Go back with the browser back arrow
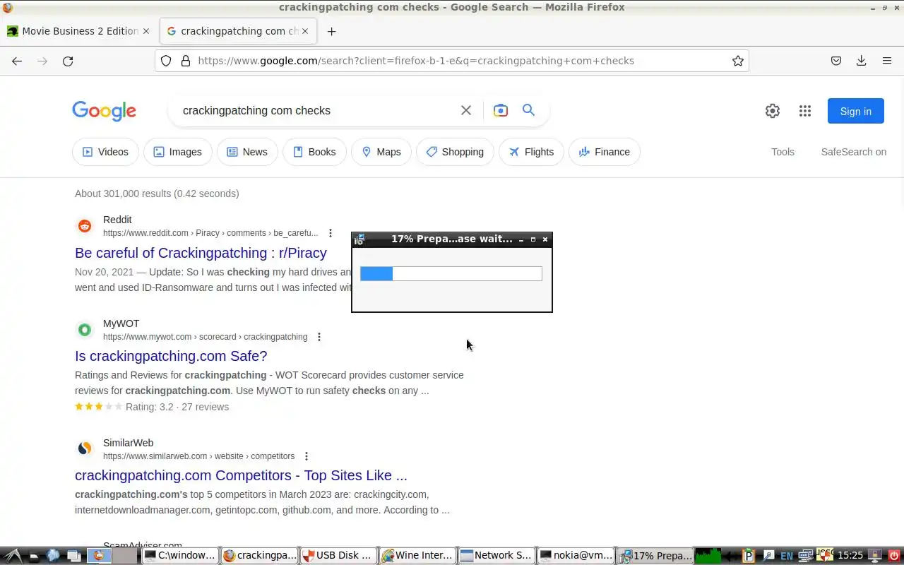The width and height of the screenshot is (904, 565). click(17, 61)
